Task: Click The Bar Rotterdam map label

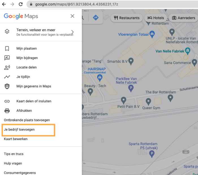Action: pyautogui.click(x=161, y=92)
